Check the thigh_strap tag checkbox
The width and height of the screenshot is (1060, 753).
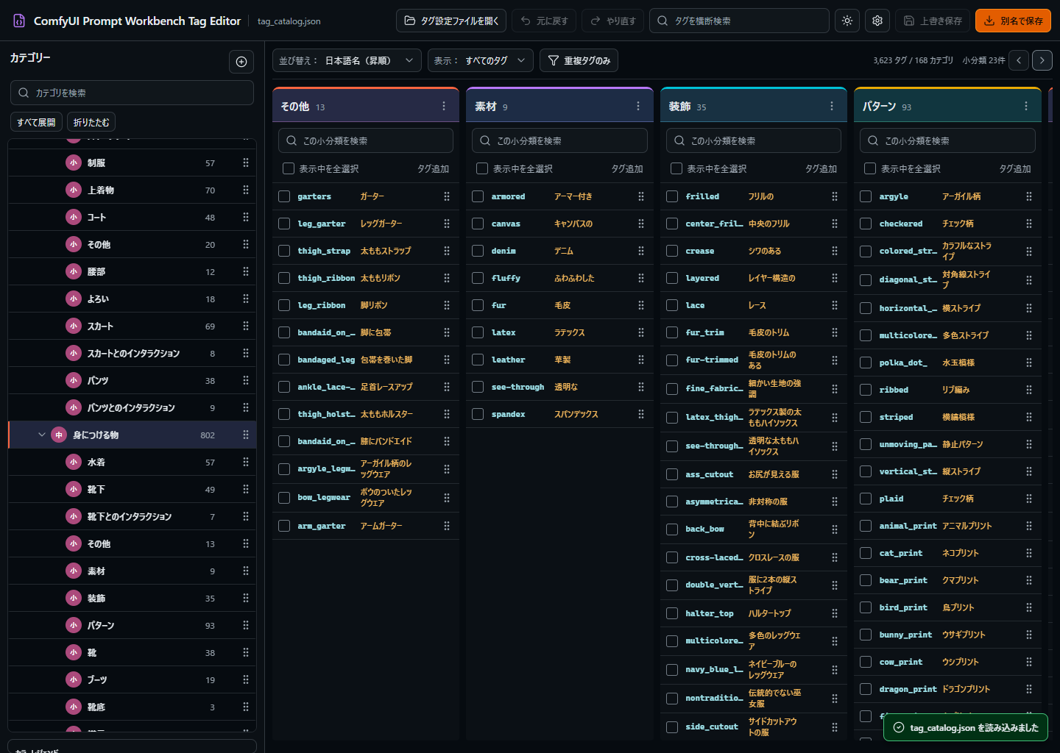(x=284, y=251)
